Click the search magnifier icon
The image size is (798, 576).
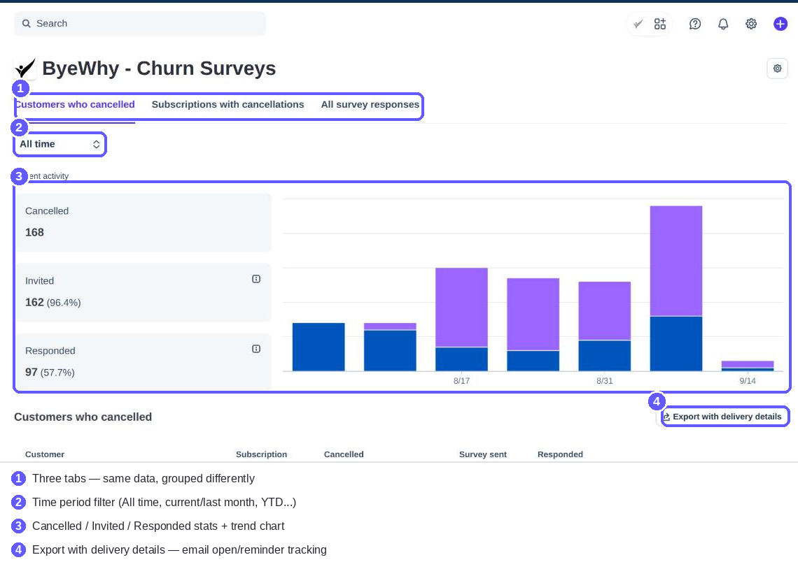(x=27, y=24)
